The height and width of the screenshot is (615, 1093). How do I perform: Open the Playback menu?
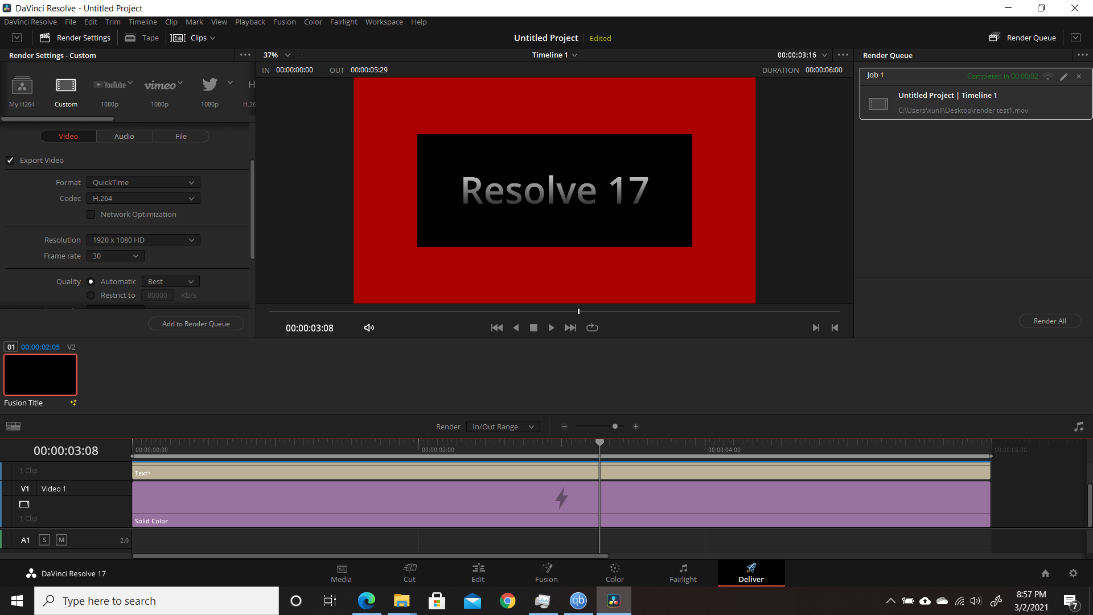tap(250, 22)
